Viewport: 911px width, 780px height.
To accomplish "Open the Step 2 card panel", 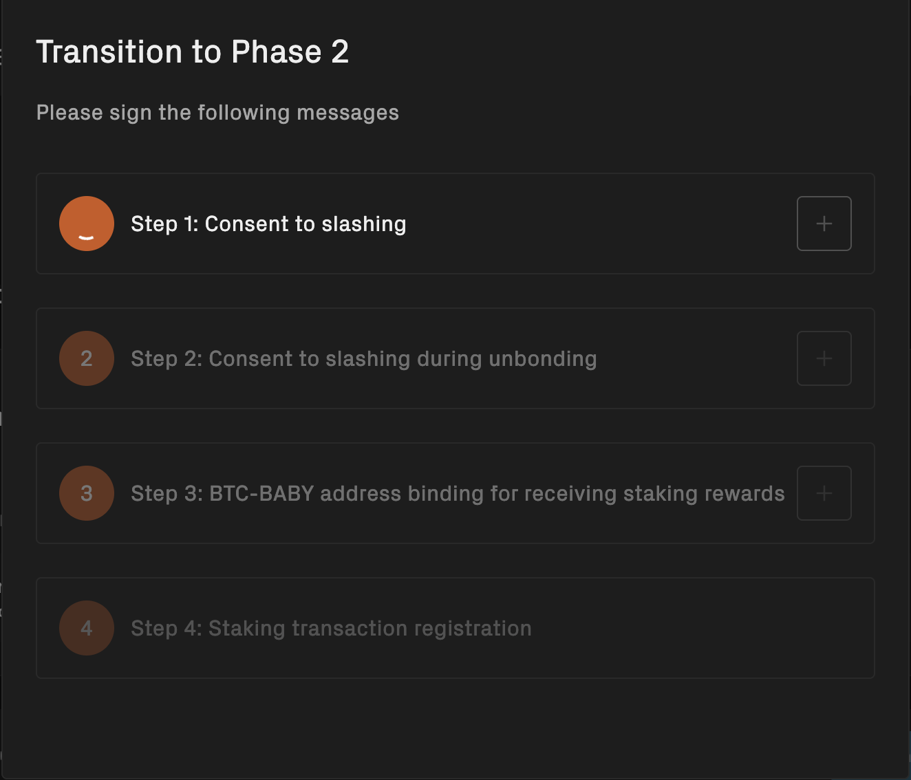I will (x=455, y=358).
